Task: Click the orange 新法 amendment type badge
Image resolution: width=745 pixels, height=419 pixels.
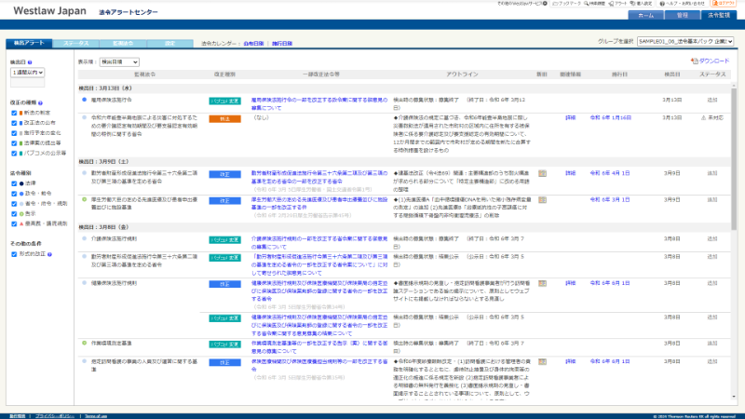Action: point(223,119)
